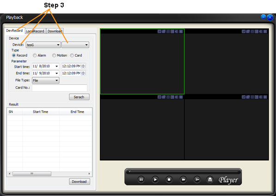Stop playback with the square stop button
276x196 pixels.
[169, 180]
